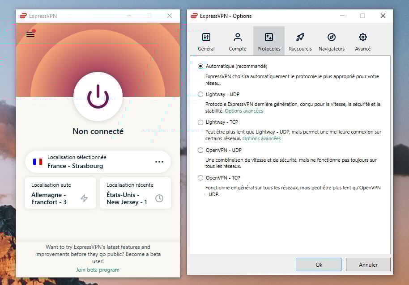Image resolution: width=409 pixels, height=285 pixels.
Task: Enable the Lightway - UDP protocol
Action: [x=200, y=94]
